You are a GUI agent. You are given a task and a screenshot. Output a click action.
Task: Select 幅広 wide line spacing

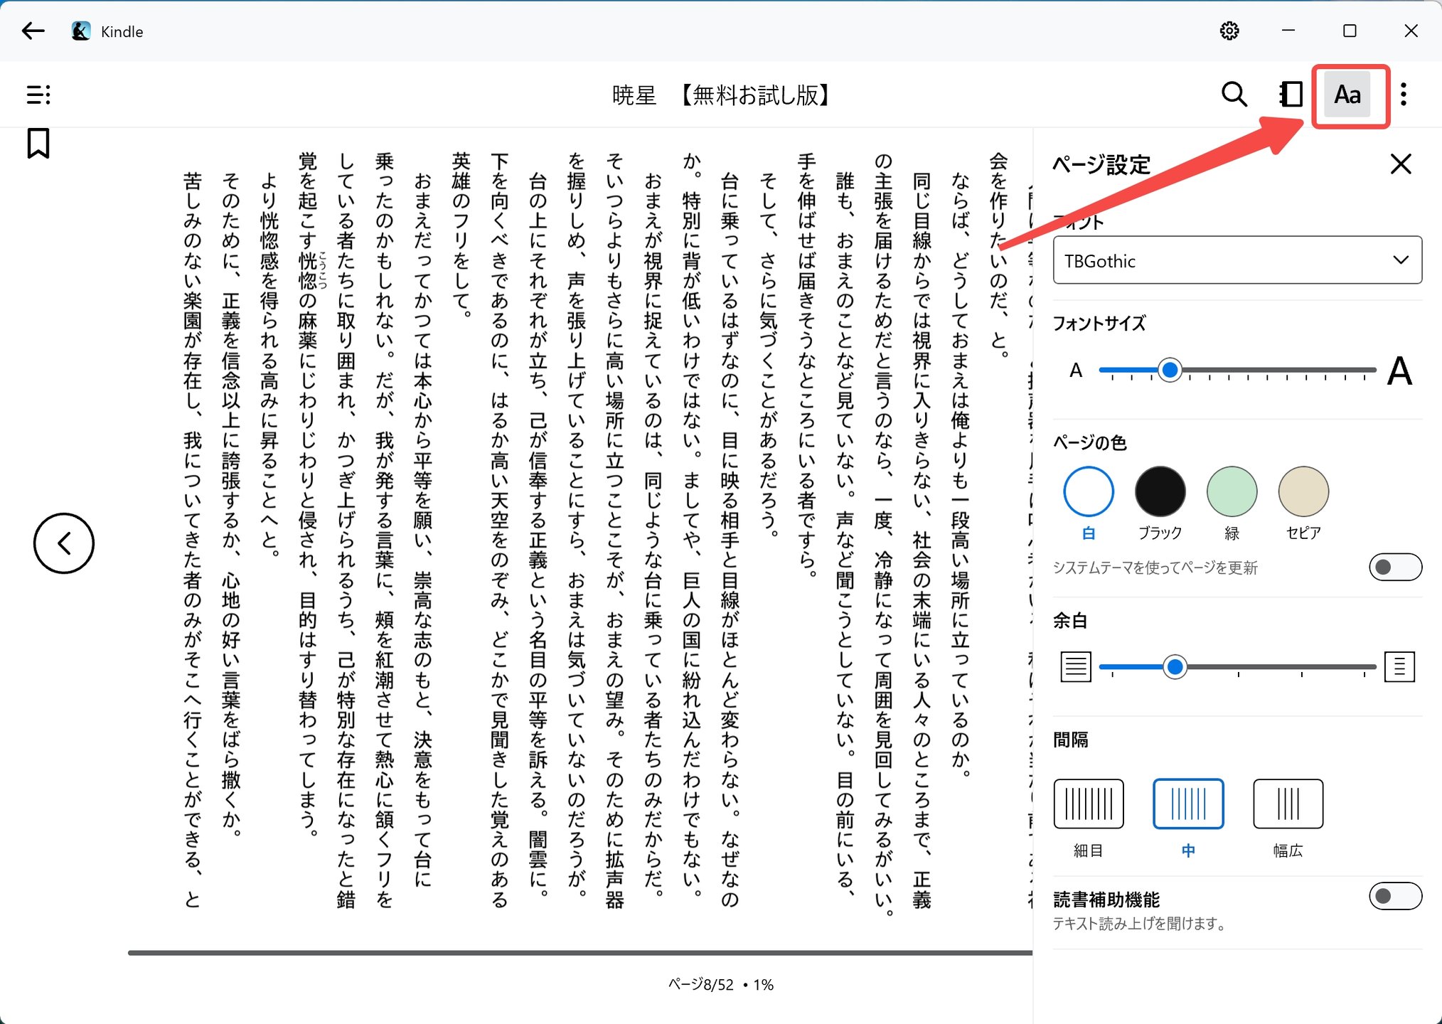(x=1288, y=804)
